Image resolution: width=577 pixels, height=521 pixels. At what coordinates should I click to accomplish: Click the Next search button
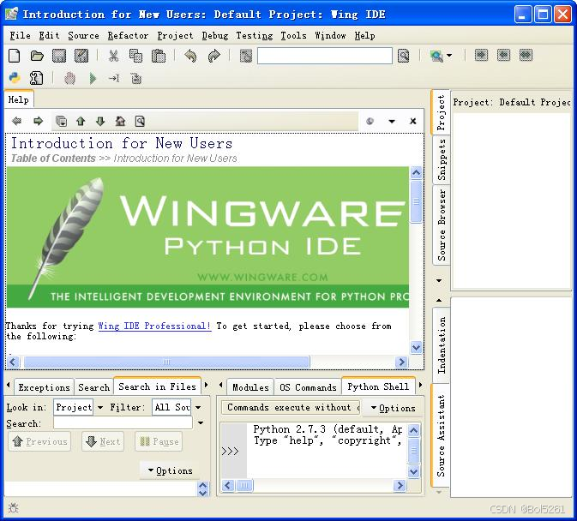103,441
